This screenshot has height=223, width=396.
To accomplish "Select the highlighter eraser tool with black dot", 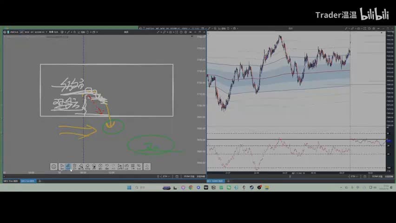I will click(x=81, y=166).
